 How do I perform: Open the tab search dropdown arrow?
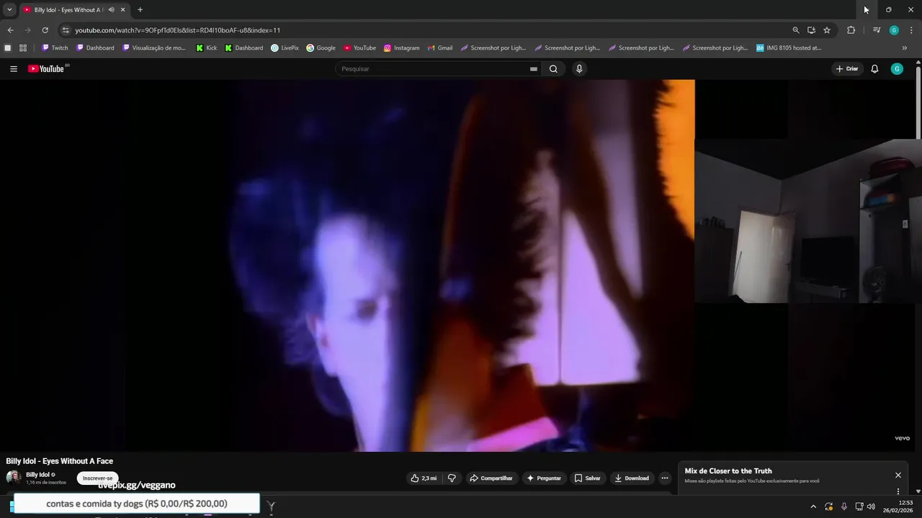[x=9, y=10]
